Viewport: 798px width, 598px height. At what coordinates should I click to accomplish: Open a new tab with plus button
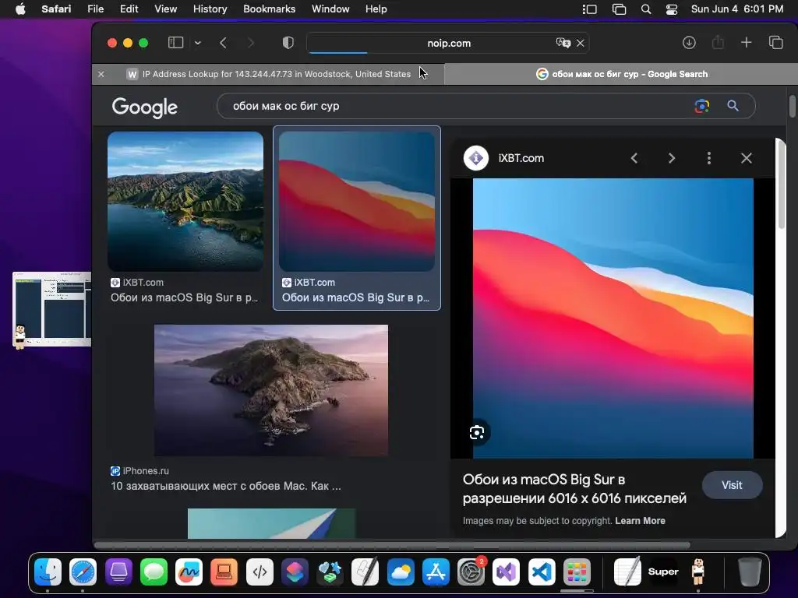click(746, 43)
